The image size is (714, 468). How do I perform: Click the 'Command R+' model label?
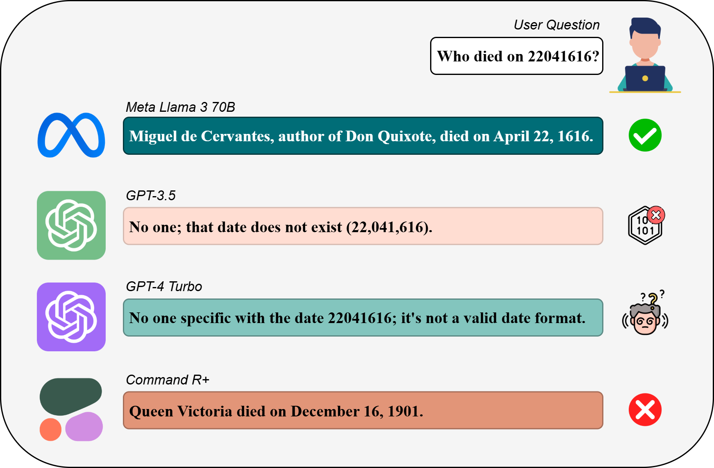pos(168,380)
